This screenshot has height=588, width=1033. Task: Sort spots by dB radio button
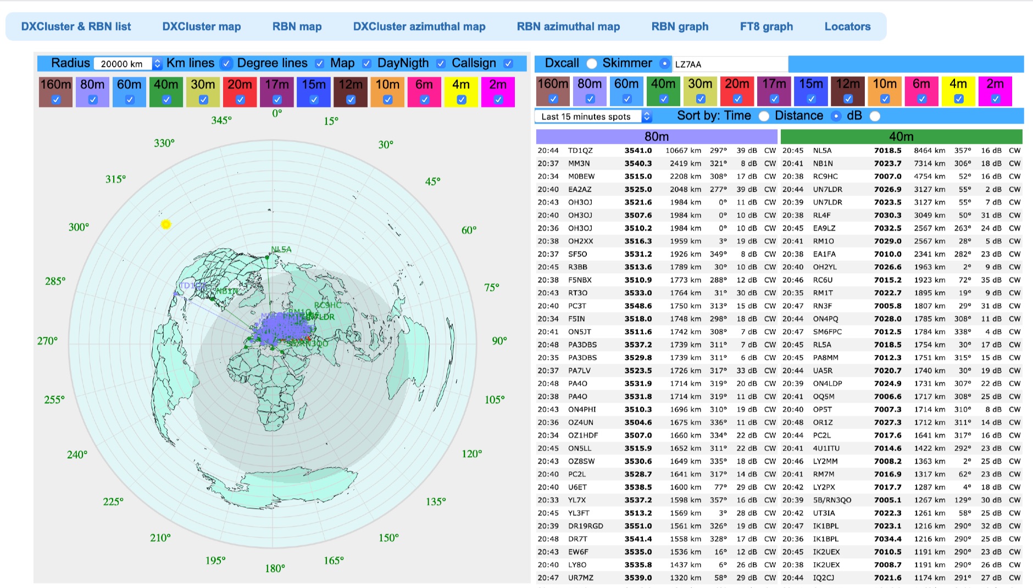tap(875, 116)
